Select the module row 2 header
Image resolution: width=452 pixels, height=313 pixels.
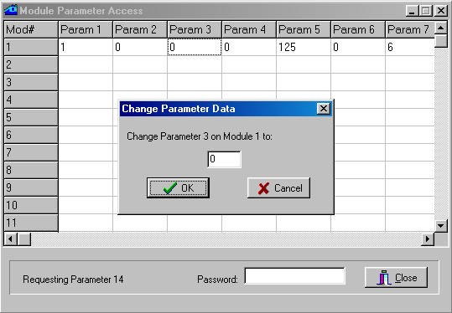[31, 64]
